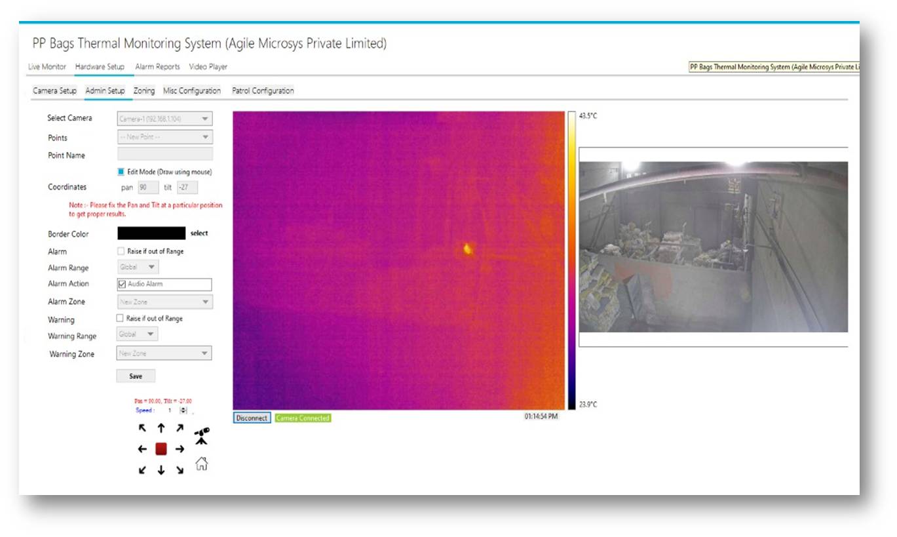Disconnect the thermal camera feed
Screen dimensions: 897x537
point(252,418)
